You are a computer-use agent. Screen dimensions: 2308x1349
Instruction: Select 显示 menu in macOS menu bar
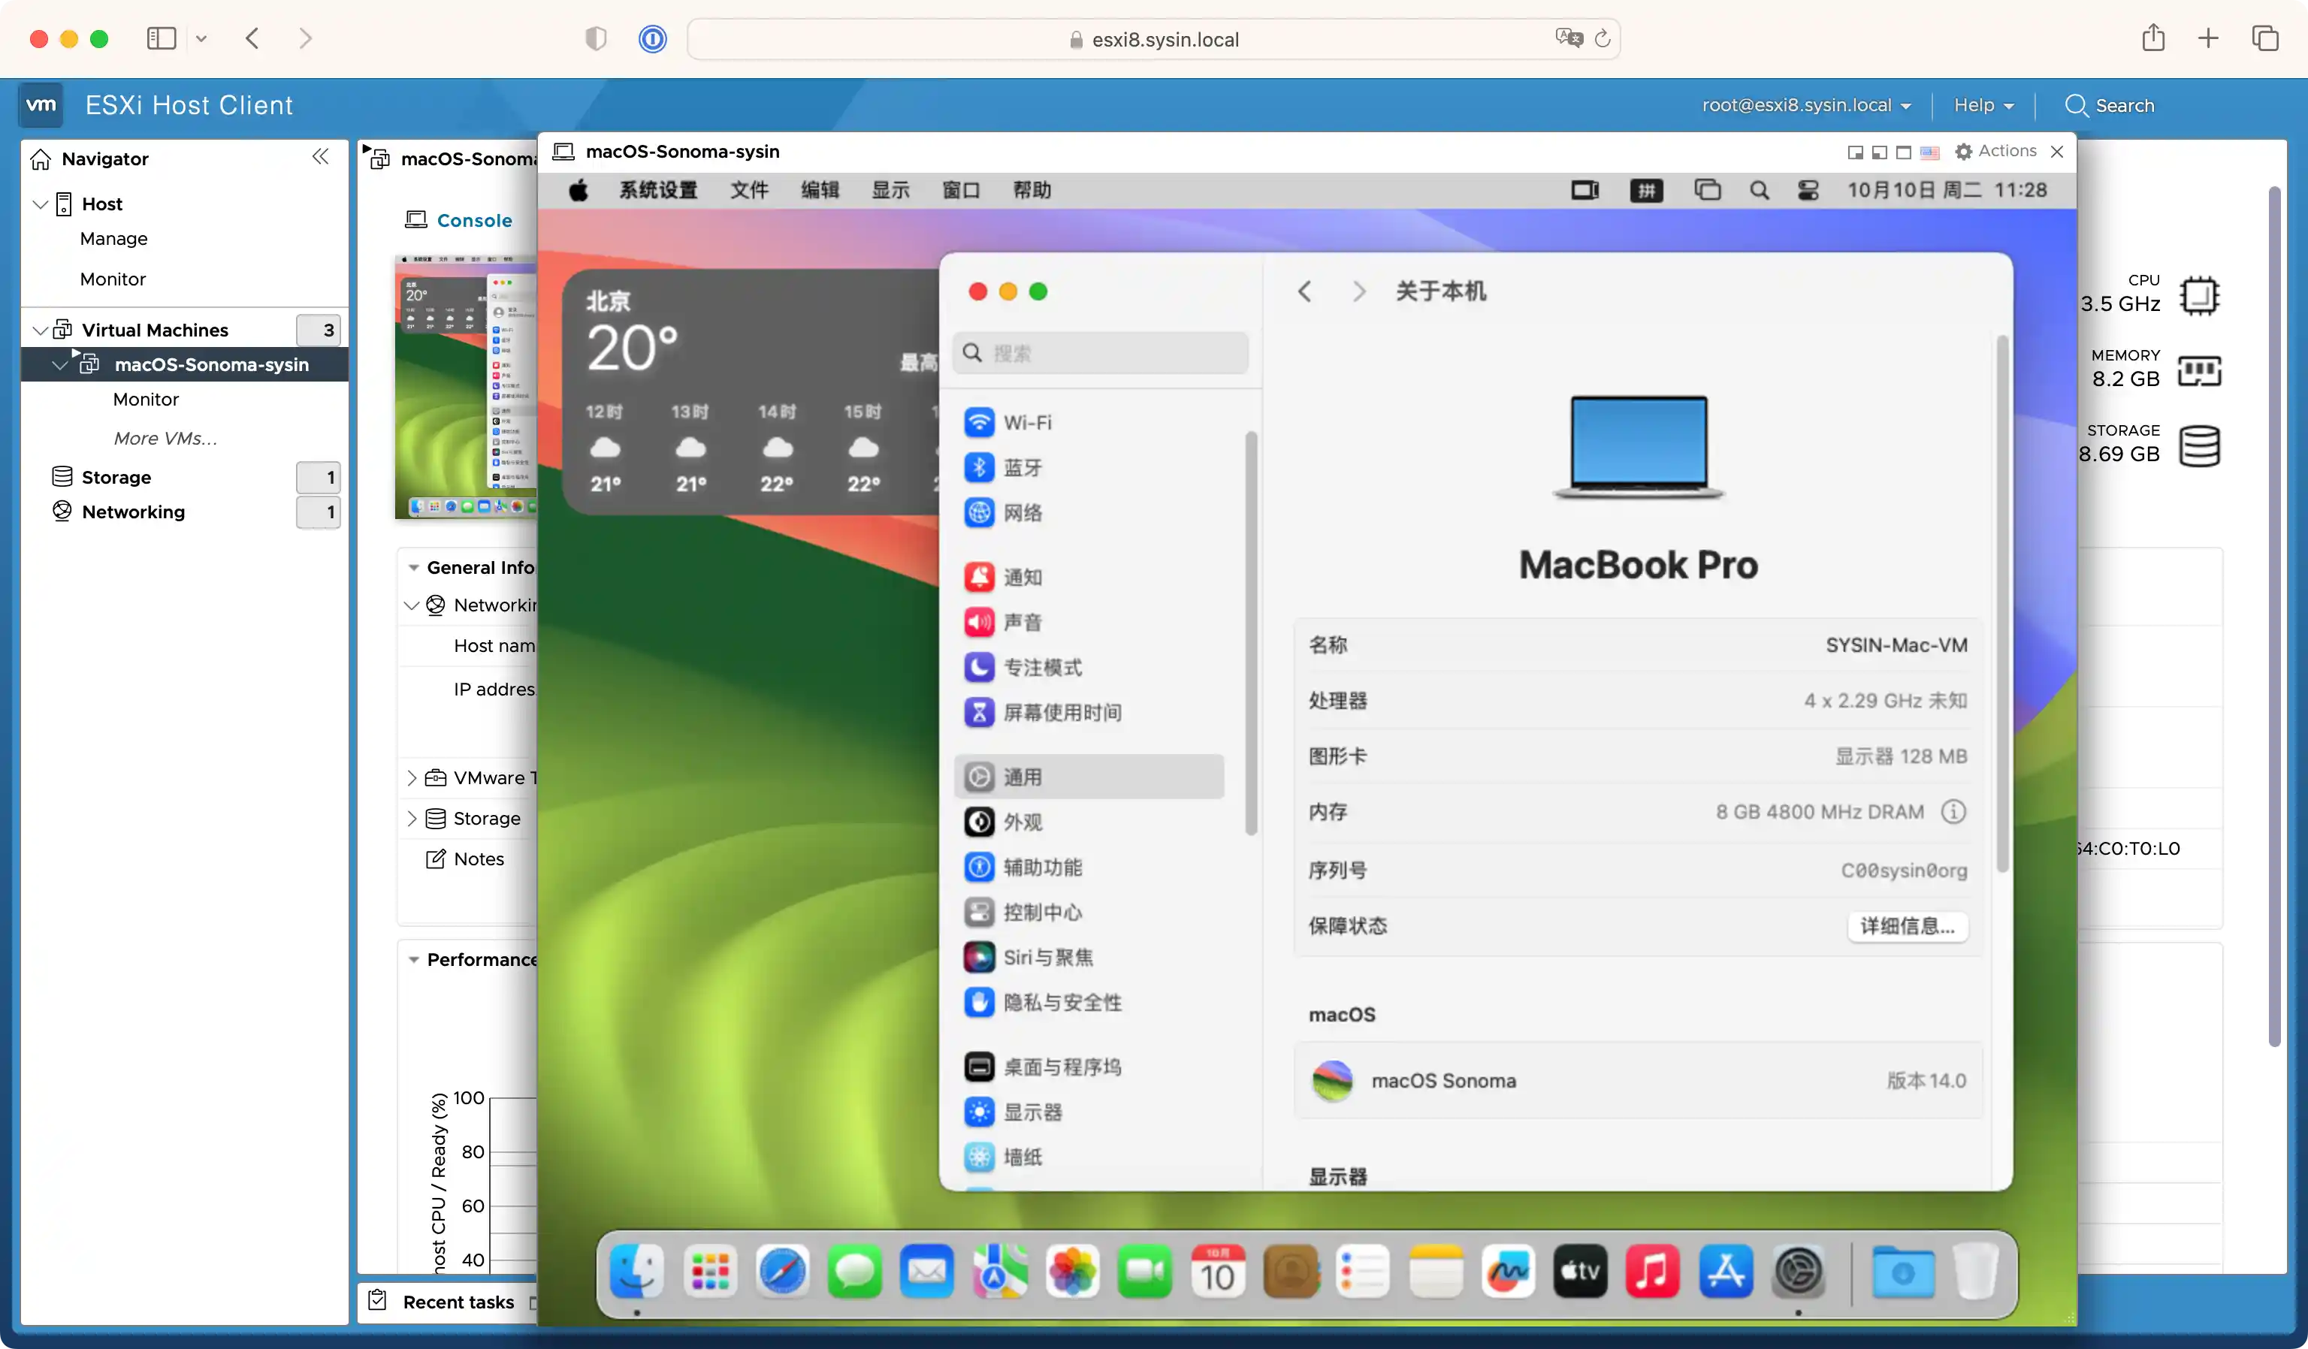(x=891, y=189)
